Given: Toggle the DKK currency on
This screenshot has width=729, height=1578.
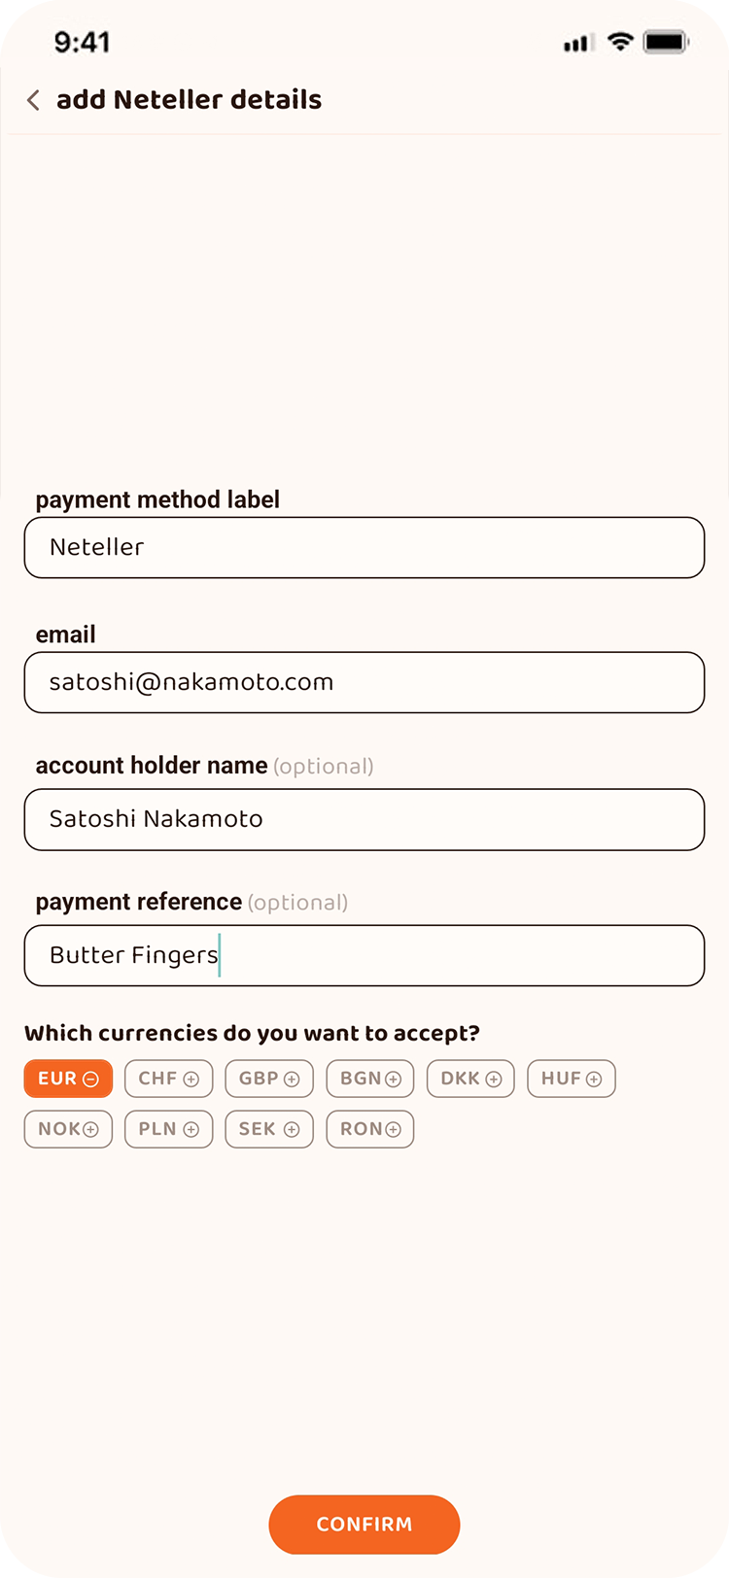Looking at the screenshot, I should click(x=470, y=1079).
